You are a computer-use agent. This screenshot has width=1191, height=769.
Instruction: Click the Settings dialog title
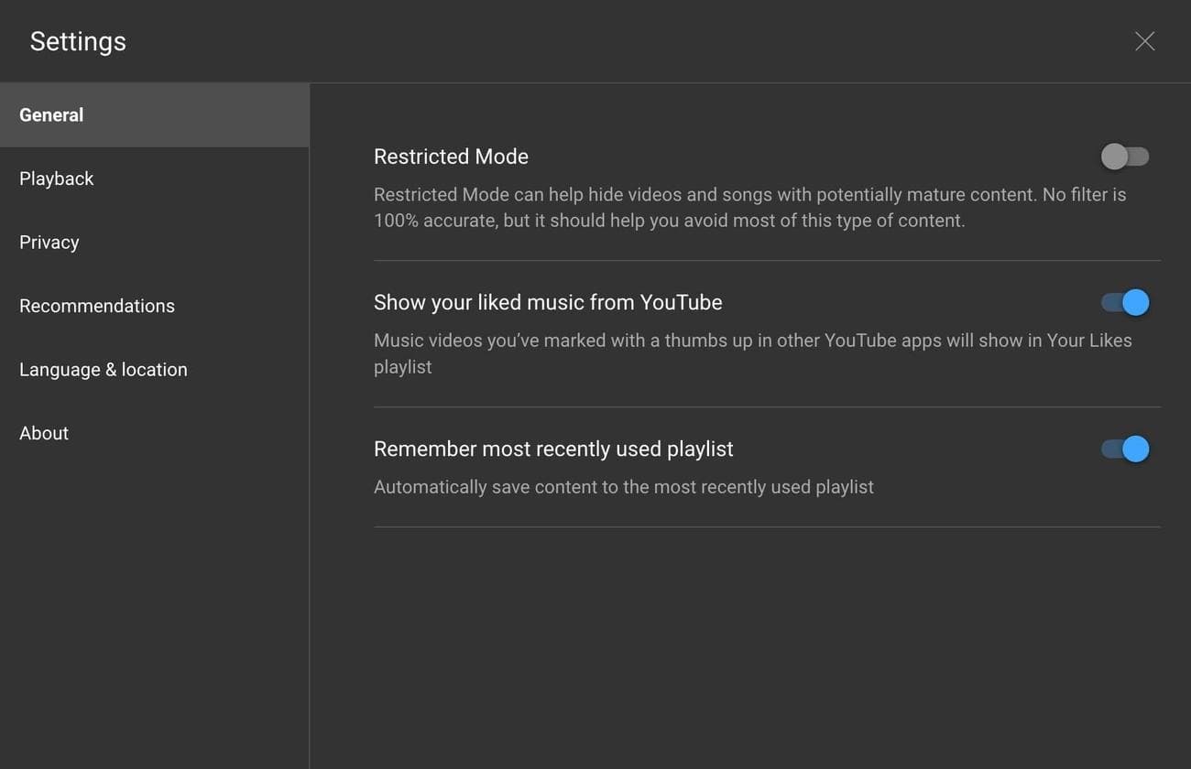(77, 40)
